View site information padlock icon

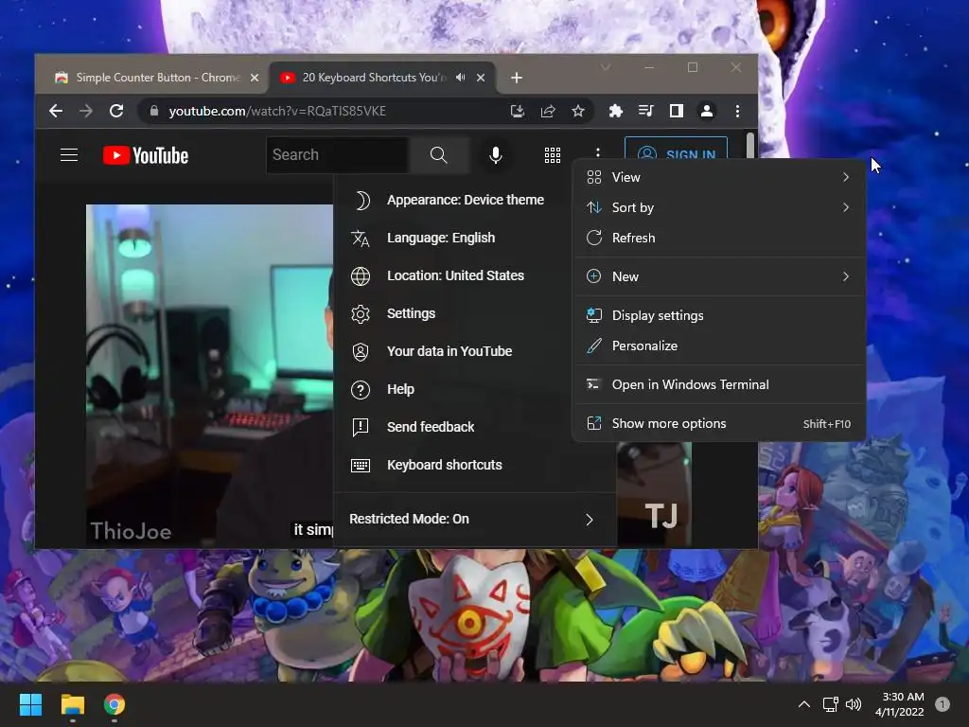tap(154, 112)
